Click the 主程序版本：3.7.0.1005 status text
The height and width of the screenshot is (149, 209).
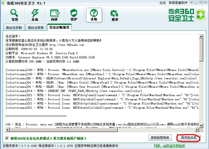20,146
